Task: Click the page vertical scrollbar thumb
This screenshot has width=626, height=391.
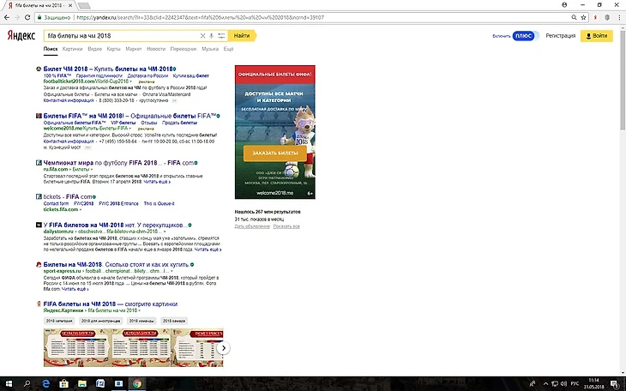Action: 623,80
